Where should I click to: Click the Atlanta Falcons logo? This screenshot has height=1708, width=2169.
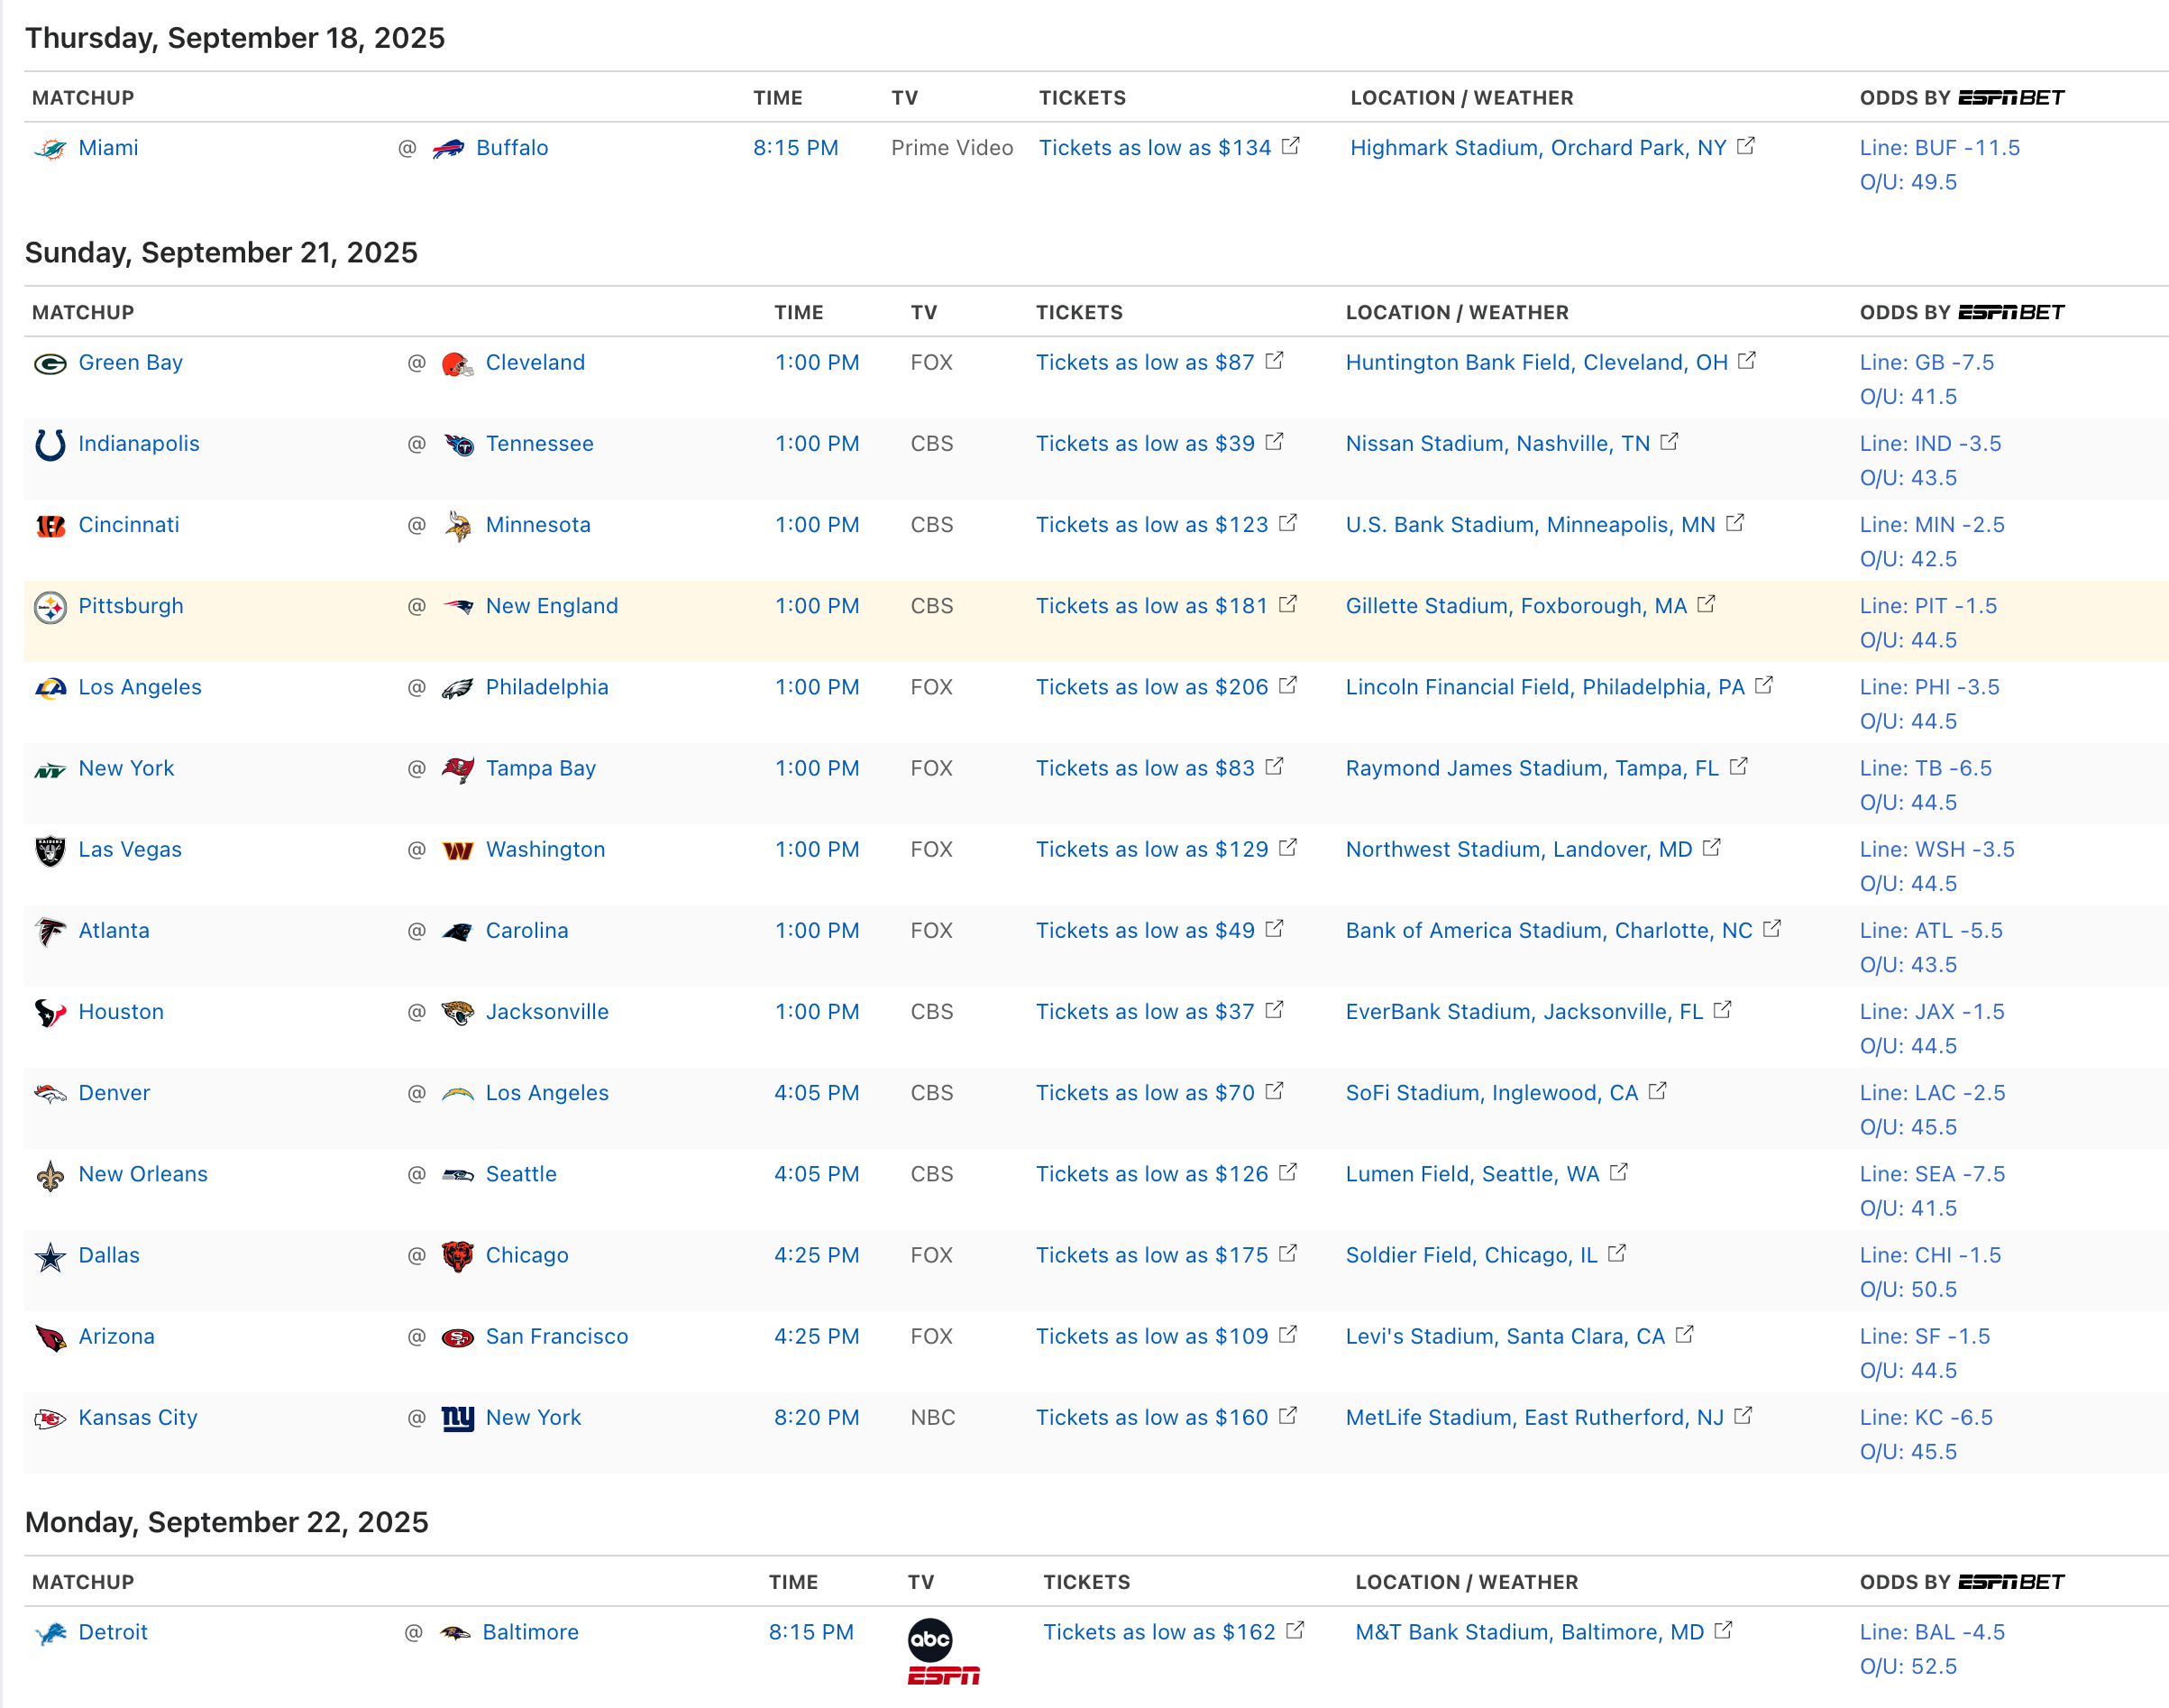point(50,932)
